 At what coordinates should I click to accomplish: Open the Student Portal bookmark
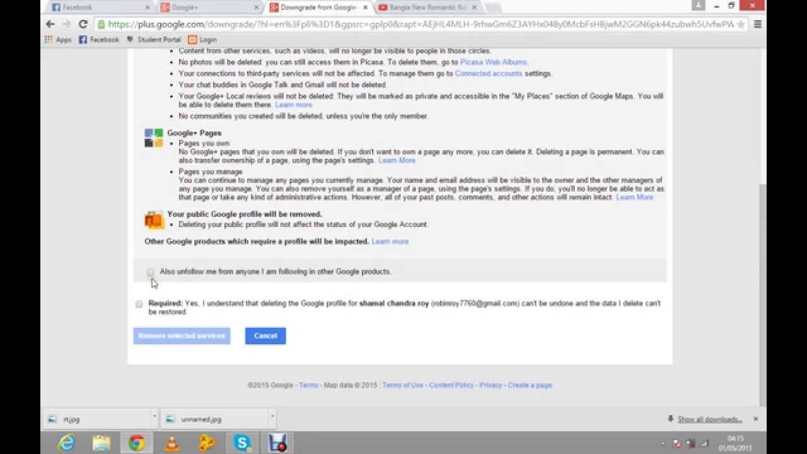point(153,39)
